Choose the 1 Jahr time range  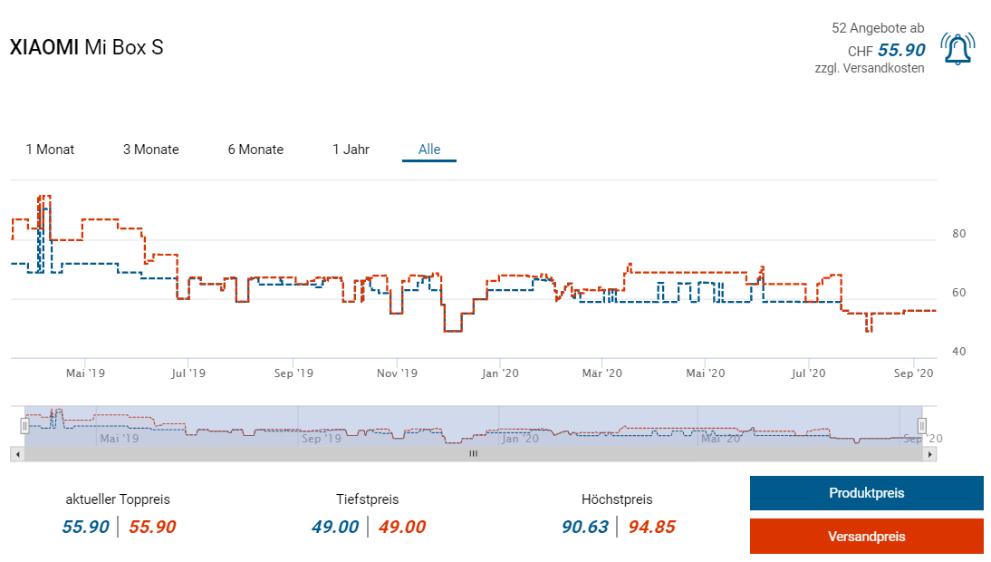pyautogui.click(x=351, y=150)
